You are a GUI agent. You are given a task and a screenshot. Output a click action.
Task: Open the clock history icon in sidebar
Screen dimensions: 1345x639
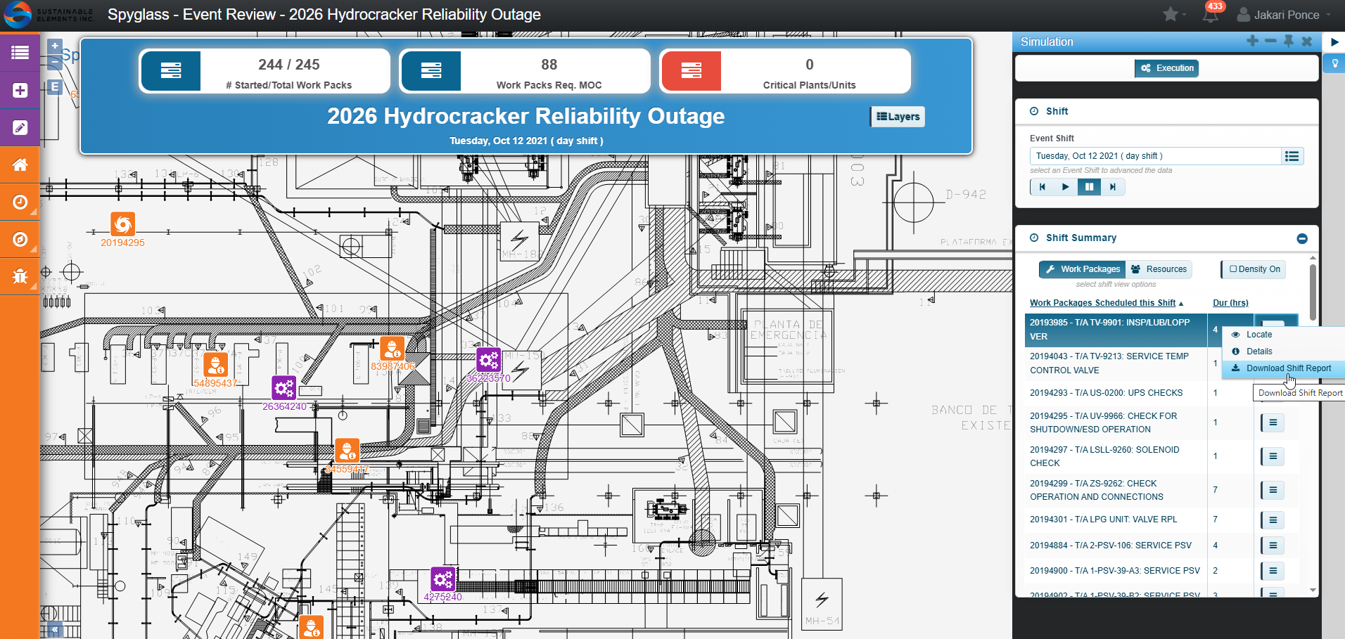(x=20, y=202)
